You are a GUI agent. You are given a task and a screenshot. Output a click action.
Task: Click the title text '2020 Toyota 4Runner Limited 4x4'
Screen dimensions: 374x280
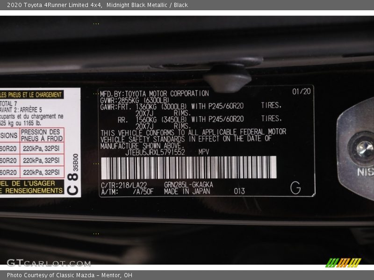click(55, 5)
